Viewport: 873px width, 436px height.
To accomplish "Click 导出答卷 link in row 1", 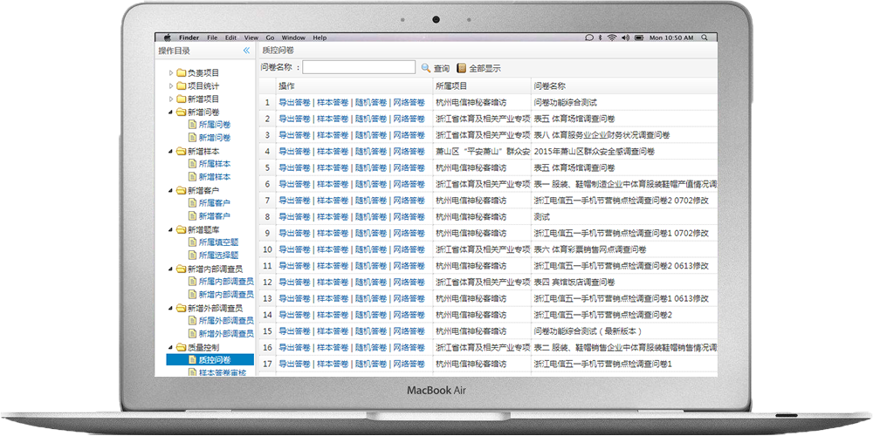I will point(294,103).
